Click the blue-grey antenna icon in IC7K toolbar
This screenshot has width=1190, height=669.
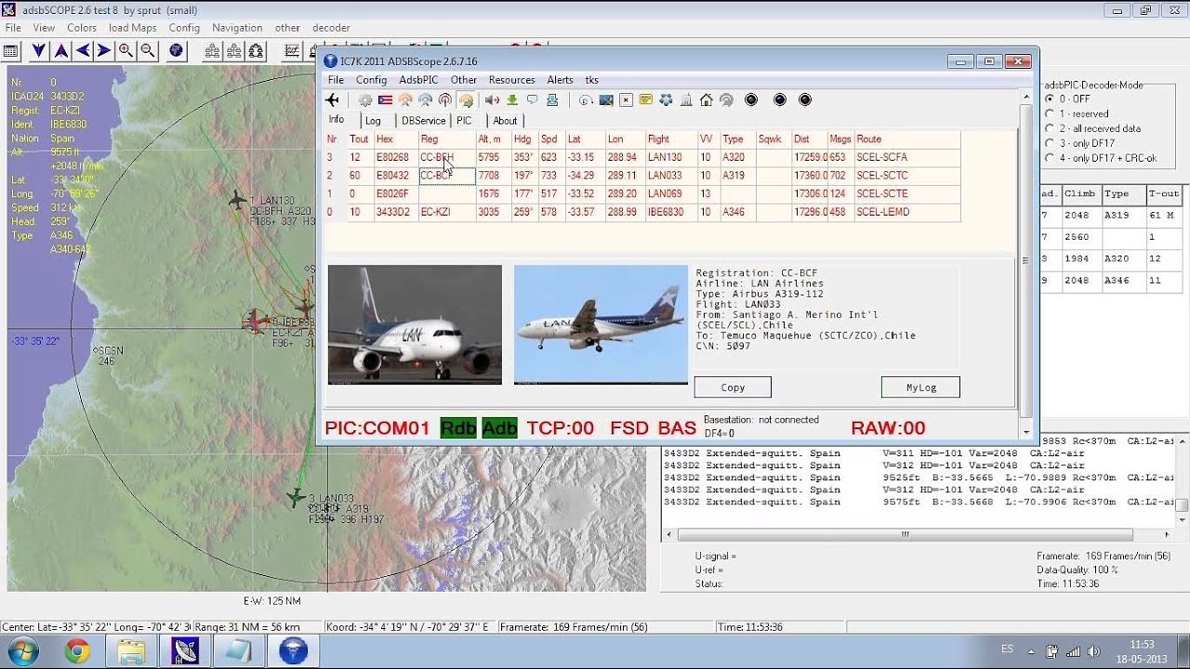(x=425, y=99)
